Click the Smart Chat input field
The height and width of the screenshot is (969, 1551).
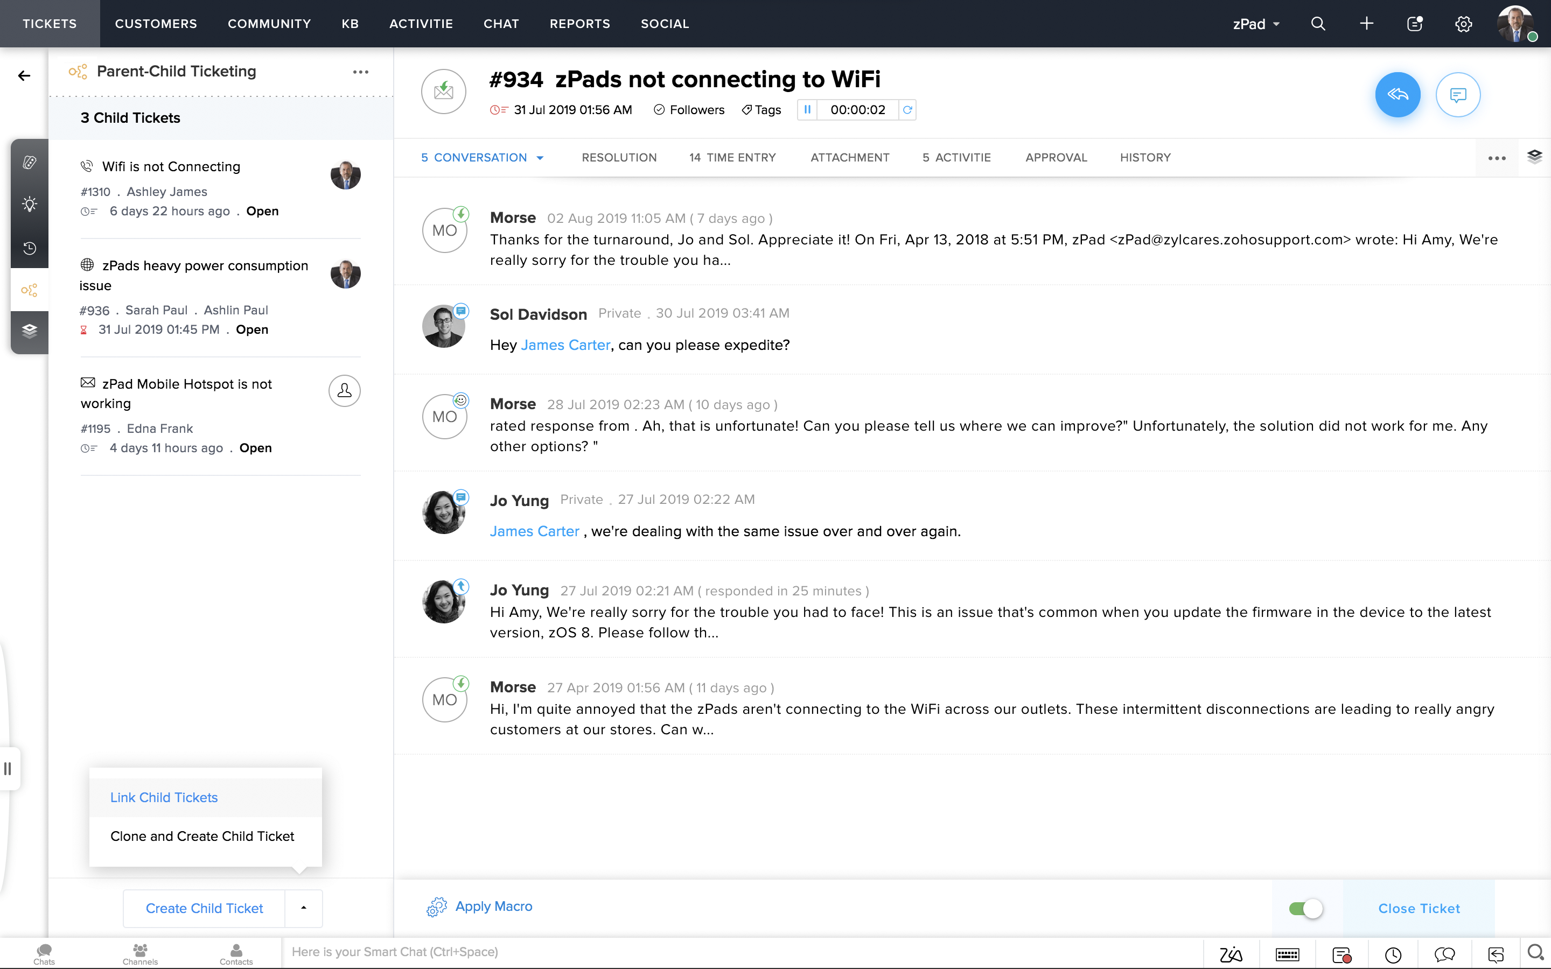tap(742, 952)
